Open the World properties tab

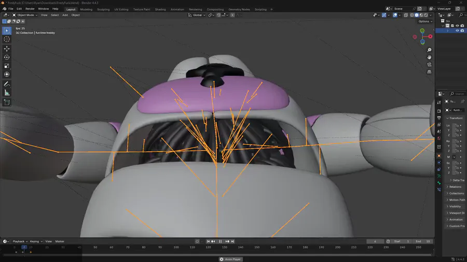(x=439, y=138)
